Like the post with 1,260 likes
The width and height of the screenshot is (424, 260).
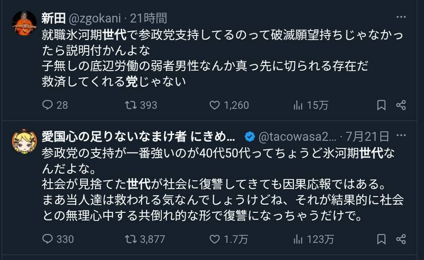(215, 105)
